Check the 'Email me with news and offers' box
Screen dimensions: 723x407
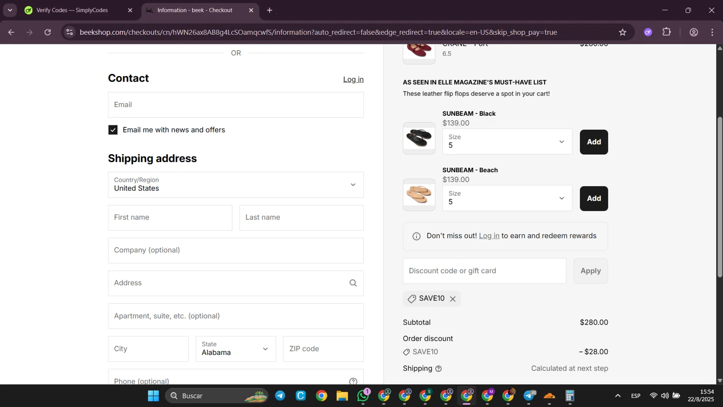(113, 130)
